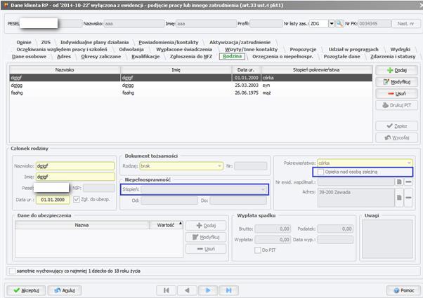Select the Rodzina tab
The image size is (423, 298).
click(x=233, y=56)
